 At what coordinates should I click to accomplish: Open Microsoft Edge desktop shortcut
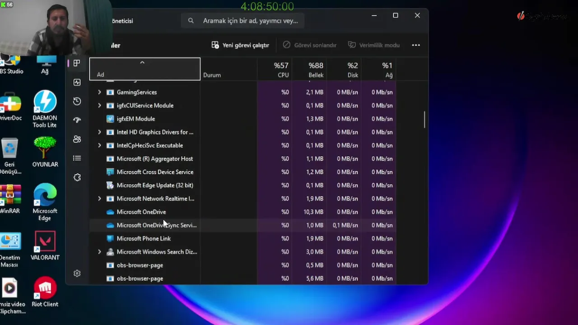(x=45, y=202)
